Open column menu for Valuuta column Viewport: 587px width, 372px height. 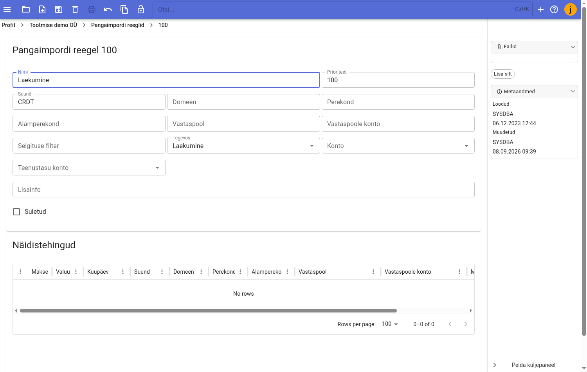coord(76,272)
